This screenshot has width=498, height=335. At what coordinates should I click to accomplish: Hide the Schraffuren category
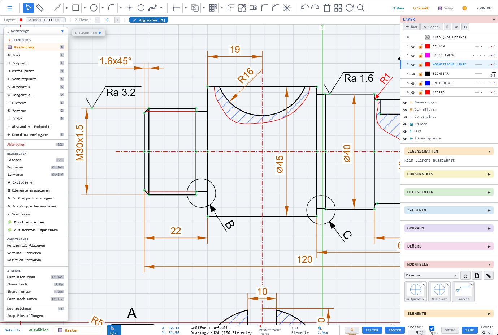[x=405, y=110]
